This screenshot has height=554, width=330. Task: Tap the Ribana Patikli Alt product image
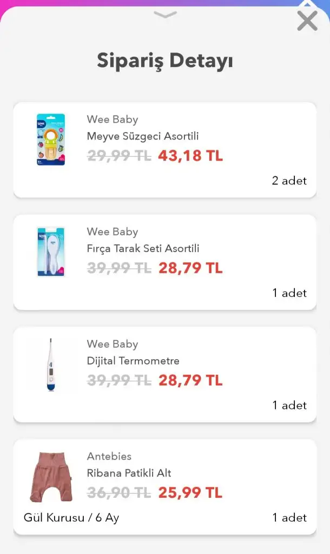tap(51, 477)
